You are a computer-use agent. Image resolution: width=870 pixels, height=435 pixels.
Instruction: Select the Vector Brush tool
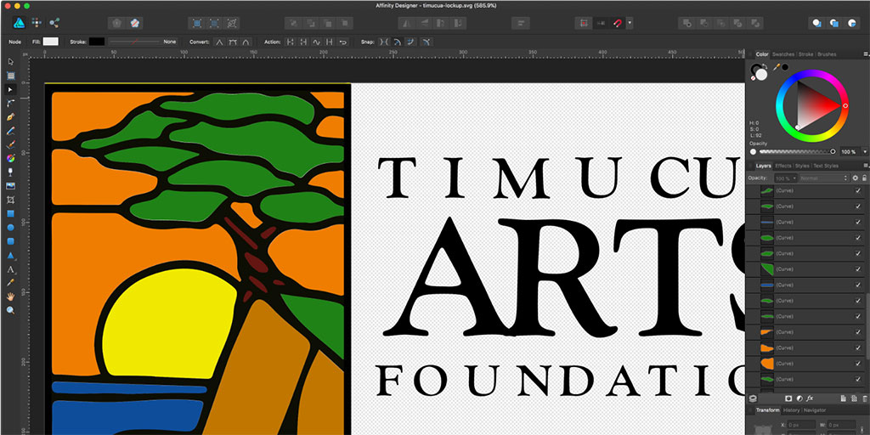[x=10, y=144]
